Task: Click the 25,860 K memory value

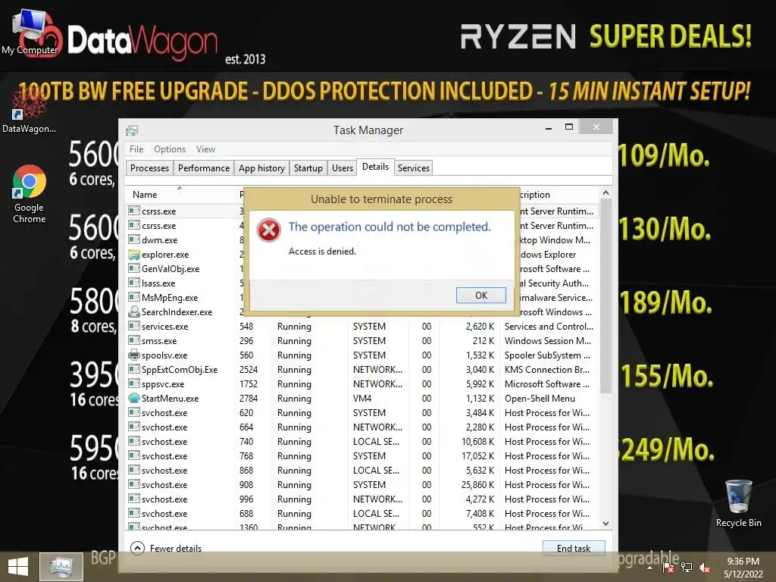Action: (477, 484)
